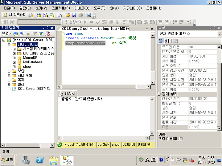Open the 파일(F) menu
222x166 pixels.
tap(9, 8)
